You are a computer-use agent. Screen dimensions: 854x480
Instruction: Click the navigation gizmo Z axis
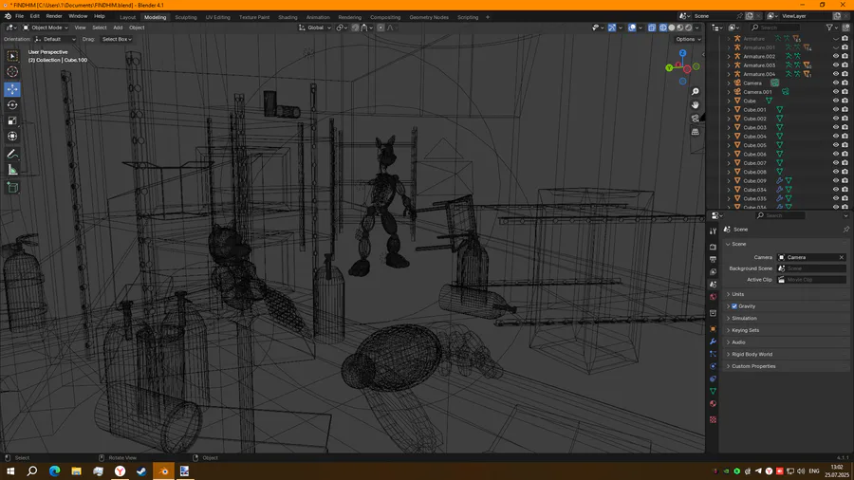[682, 53]
